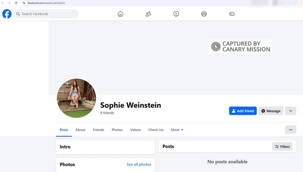303x172 pixels.
Task: Open the three-dots profile options button
Action: click(x=291, y=130)
